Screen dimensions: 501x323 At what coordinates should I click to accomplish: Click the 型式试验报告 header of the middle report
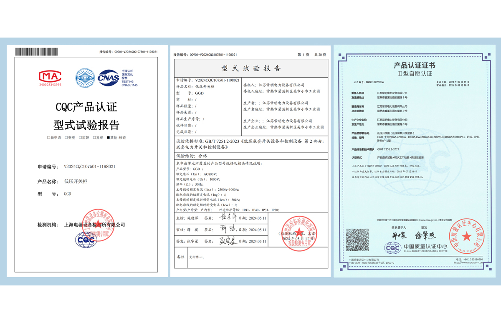point(250,68)
